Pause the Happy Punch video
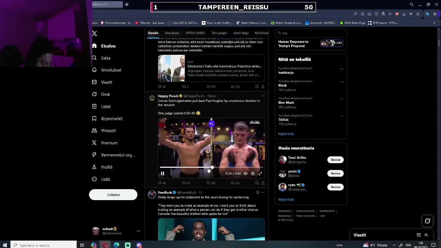This screenshot has height=248, width=441. 163,174
